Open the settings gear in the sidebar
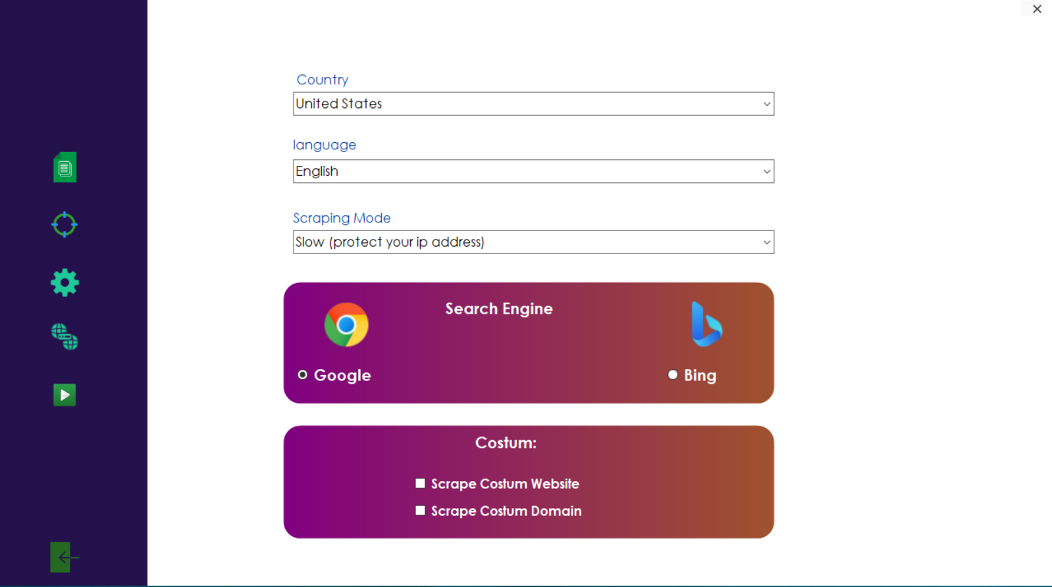 64,282
